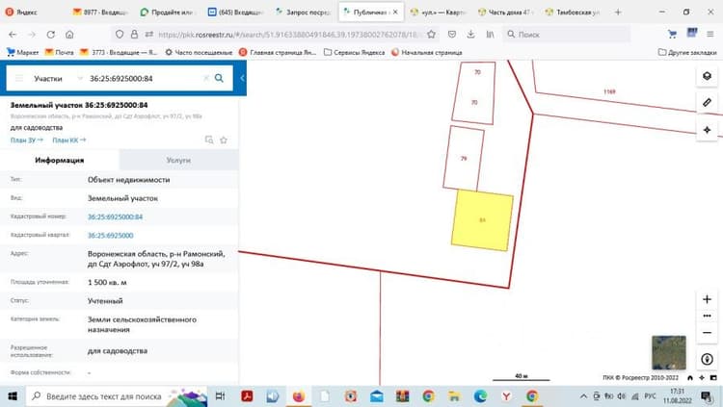This screenshot has height=407, width=723.
Task: Open the hamburger menu in search bar
Action: (x=19, y=78)
